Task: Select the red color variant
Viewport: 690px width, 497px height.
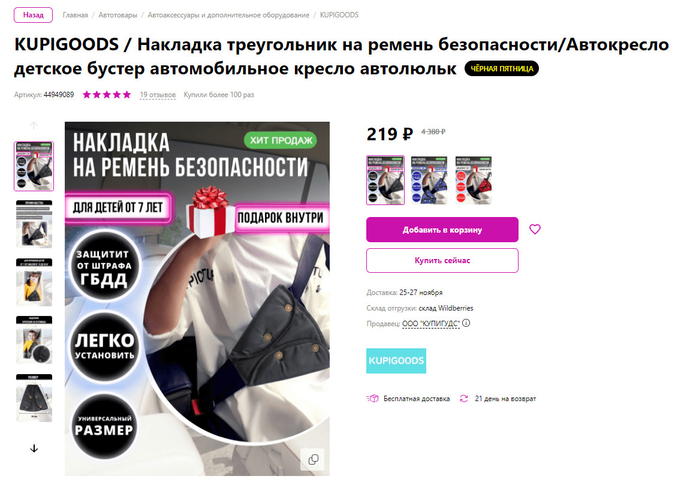Action: point(474,180)
